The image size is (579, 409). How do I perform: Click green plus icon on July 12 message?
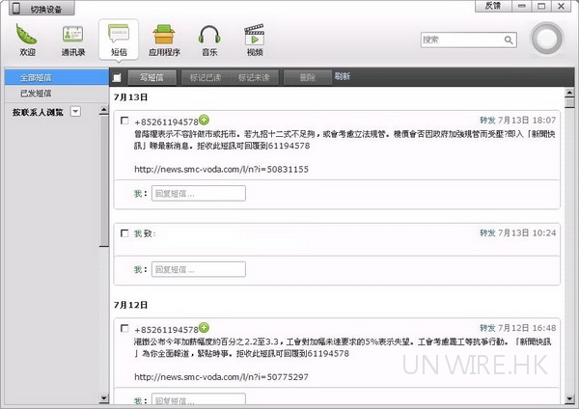point(204,329)
